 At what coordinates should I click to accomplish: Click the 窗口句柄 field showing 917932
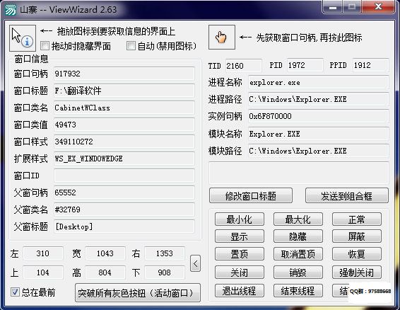point(124,74)
